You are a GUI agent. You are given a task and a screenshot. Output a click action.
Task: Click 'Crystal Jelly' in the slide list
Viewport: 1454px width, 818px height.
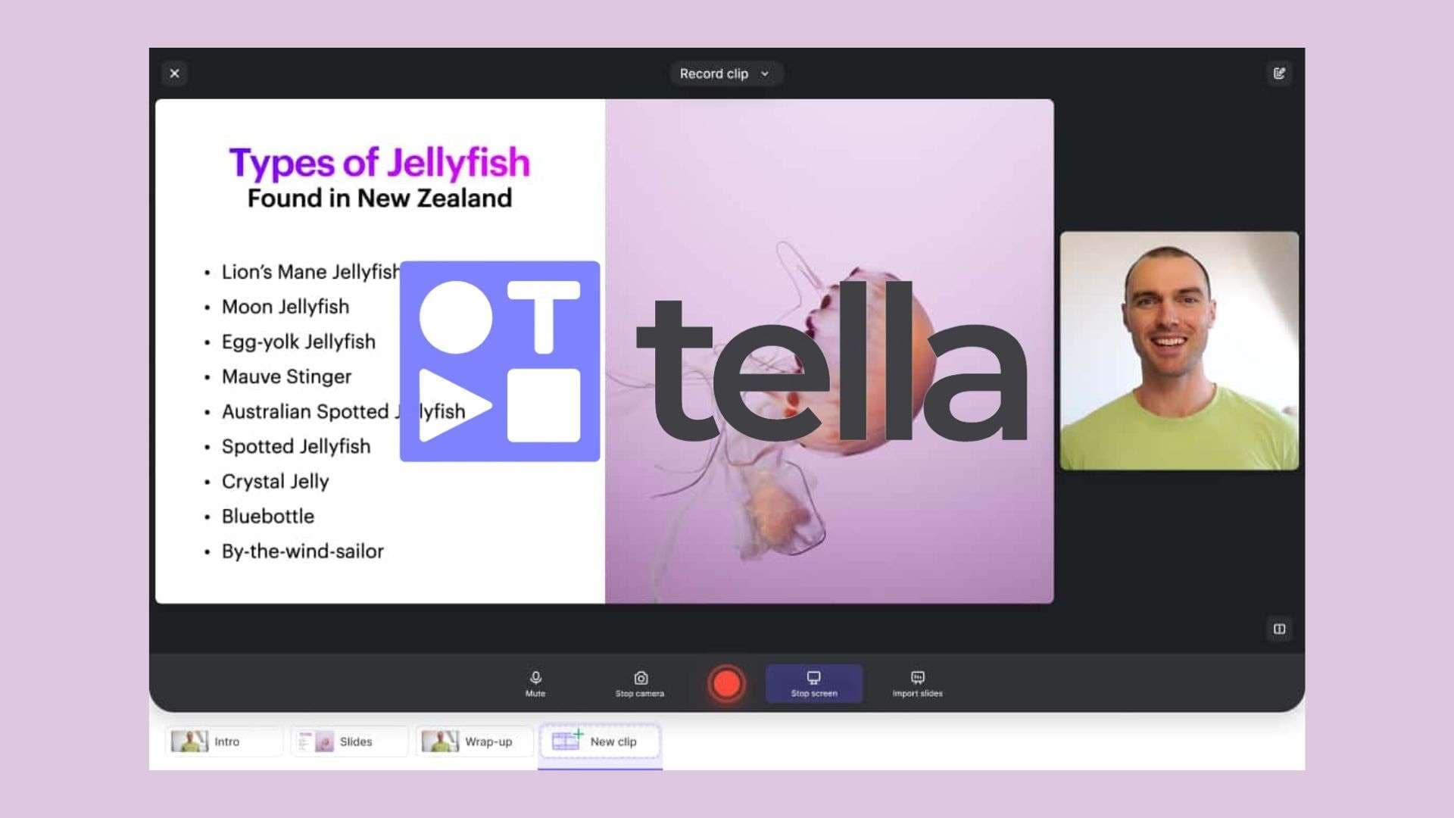(275, 482)
